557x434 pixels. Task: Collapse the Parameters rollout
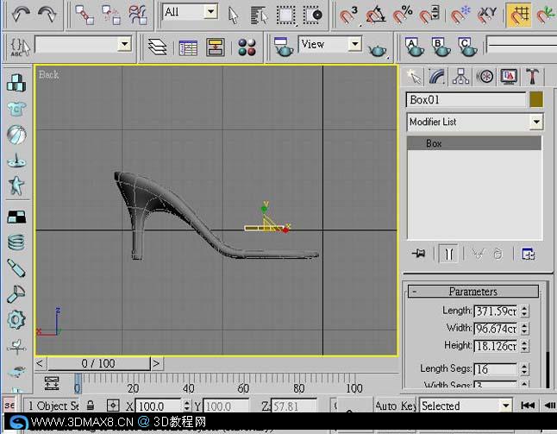[x=473, y=292]
